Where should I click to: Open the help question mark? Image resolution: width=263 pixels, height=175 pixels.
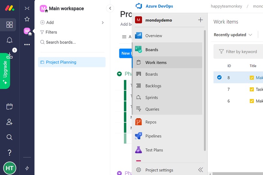[9, 153]
